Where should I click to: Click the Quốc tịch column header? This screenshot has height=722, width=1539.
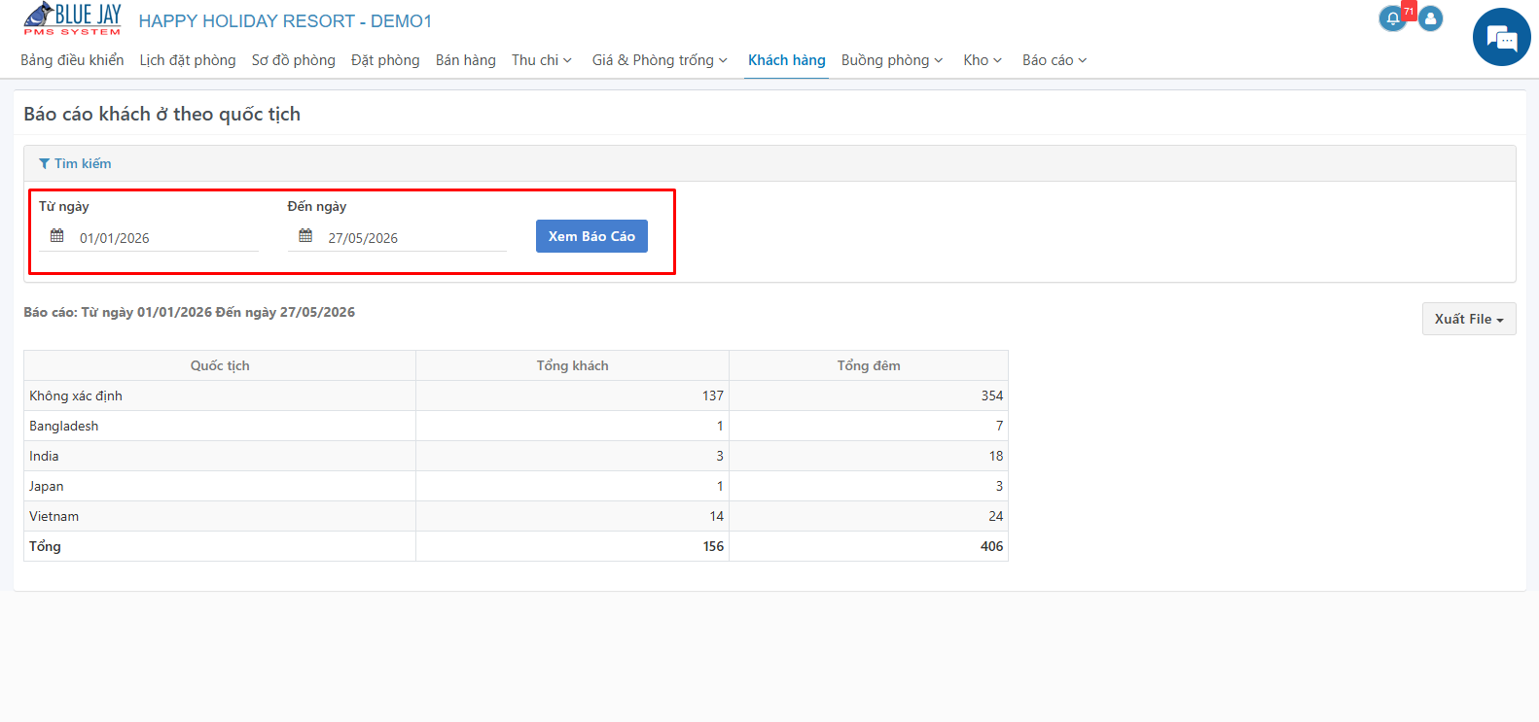(x=220, y=365)
